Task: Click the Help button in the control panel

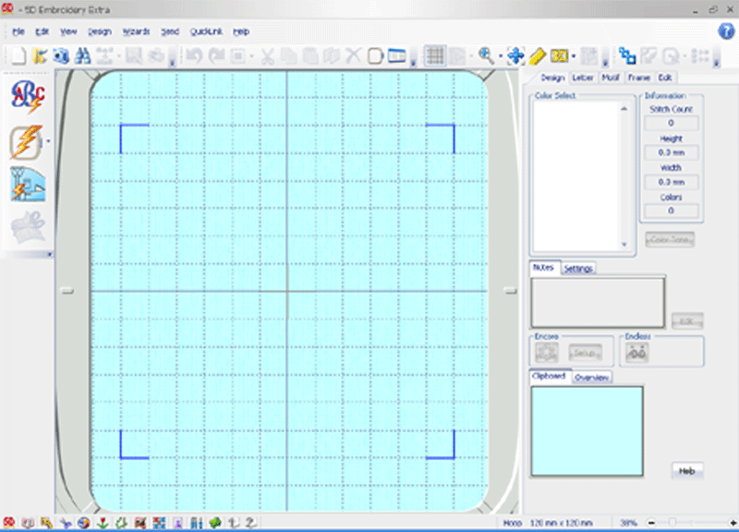Action: coord(686,471)
